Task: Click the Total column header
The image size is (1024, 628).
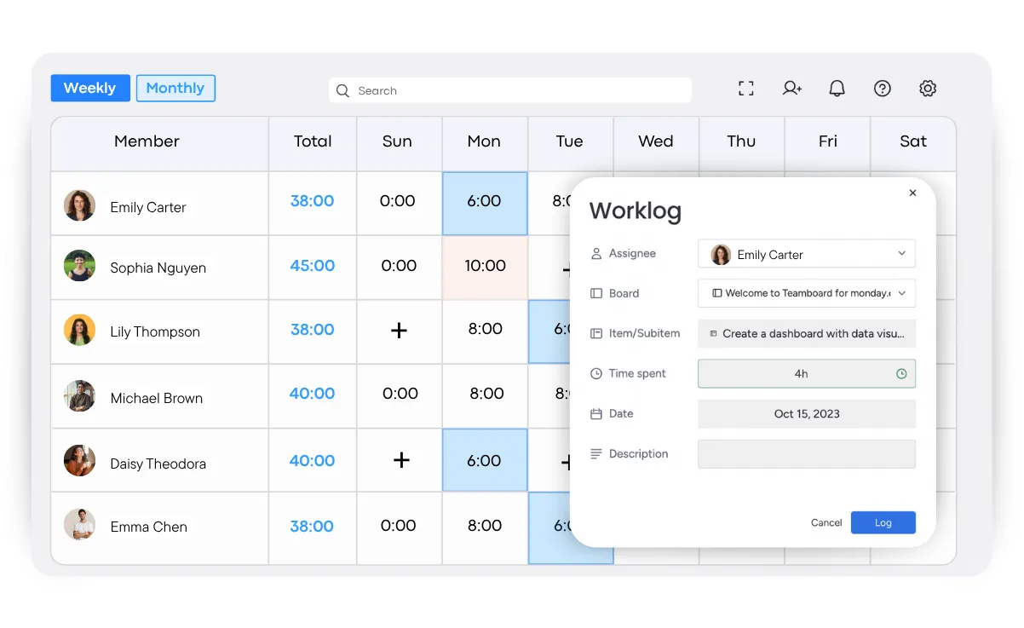Action: (313, 144)
